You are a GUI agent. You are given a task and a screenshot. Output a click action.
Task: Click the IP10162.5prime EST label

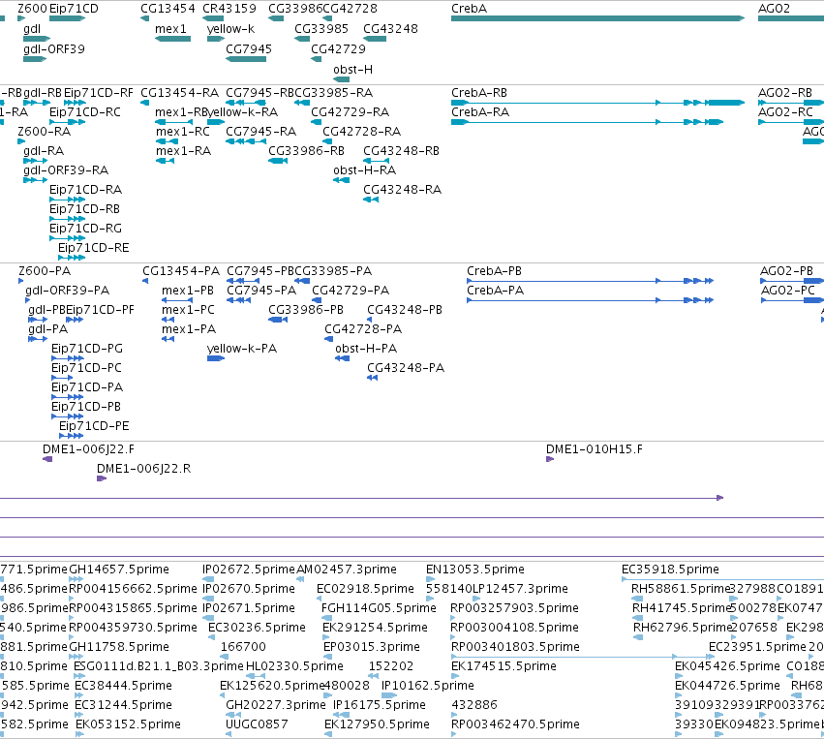(x=427, y=686)
